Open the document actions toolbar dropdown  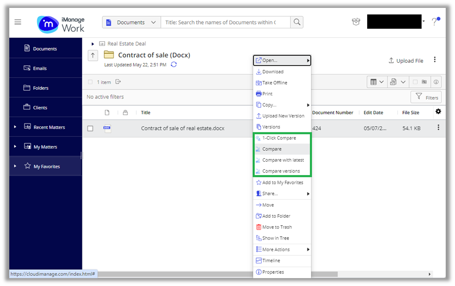[398, 82]
